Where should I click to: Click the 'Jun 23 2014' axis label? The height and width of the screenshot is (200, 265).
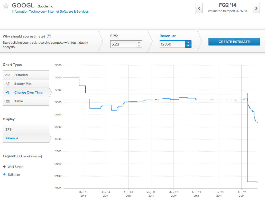(219, 194)
